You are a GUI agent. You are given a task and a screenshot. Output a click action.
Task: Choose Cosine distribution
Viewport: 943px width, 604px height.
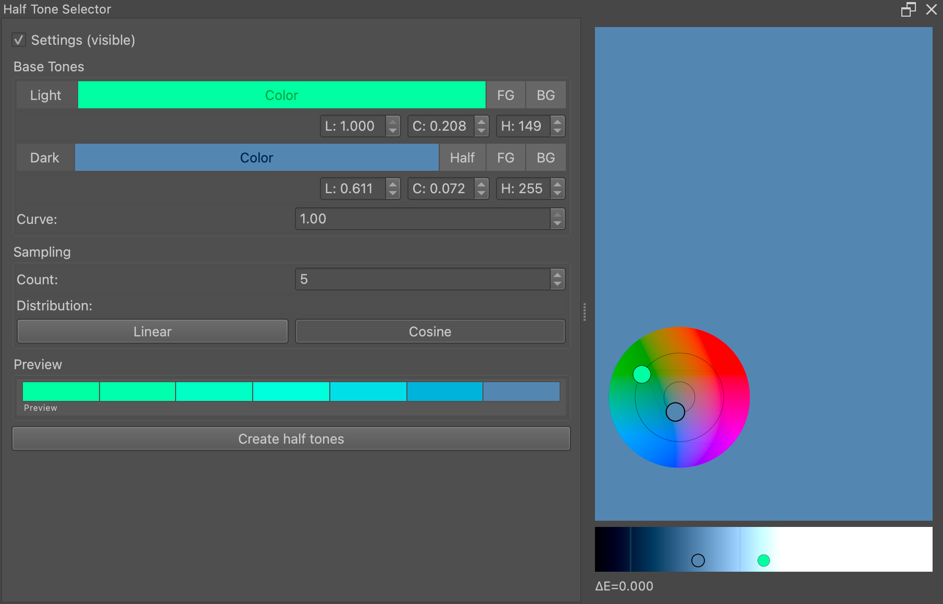coord(430,332)
